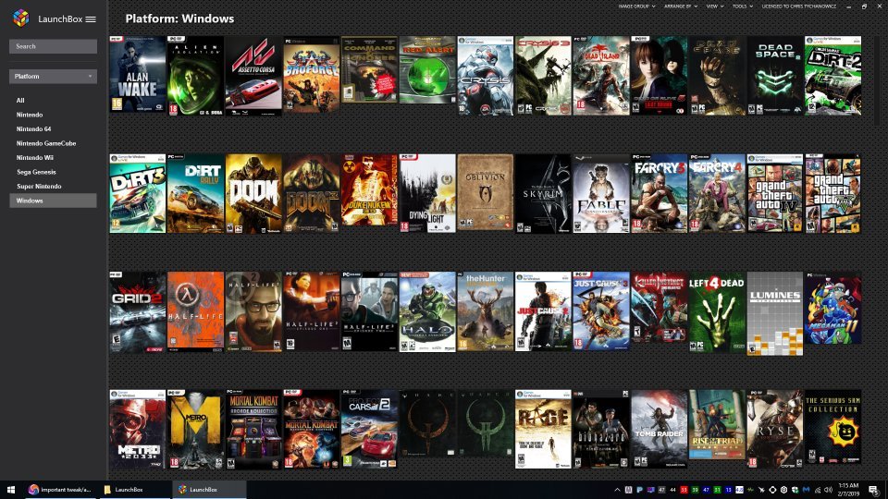The height and width of the screenshot is (499, 888).
Task: Select the Left 4 Dead cover
Action: tap(717, 311)
